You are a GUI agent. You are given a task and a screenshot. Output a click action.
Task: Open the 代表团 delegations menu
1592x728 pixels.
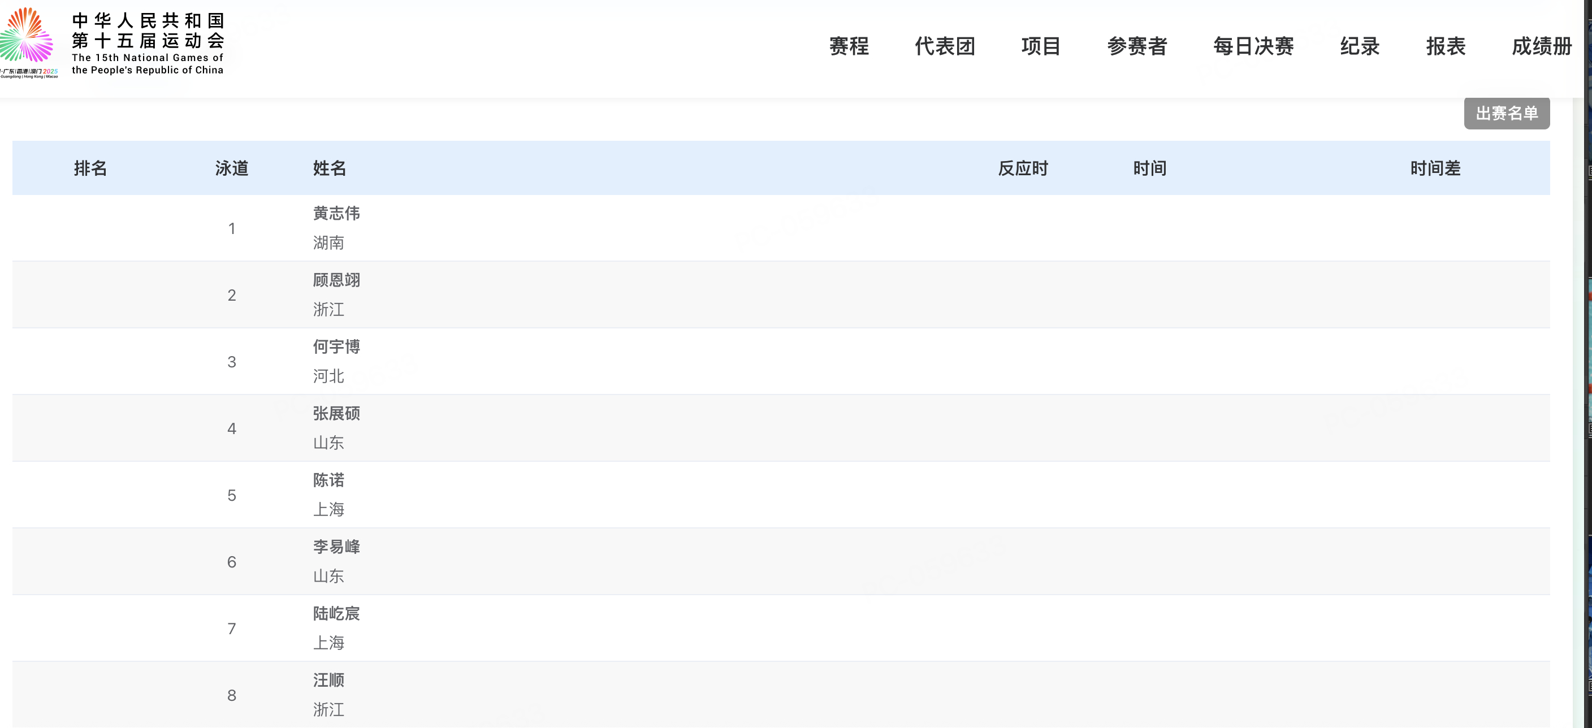944,46
